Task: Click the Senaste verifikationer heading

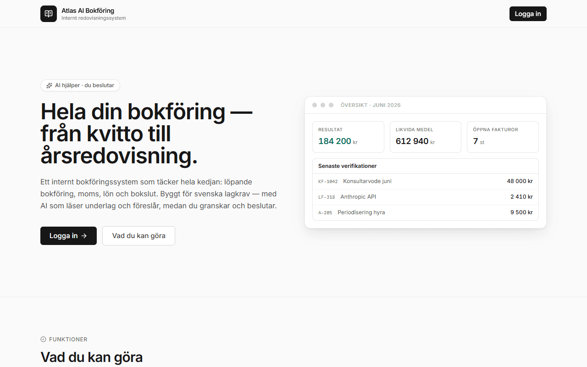Action: (x=348, y=166)
